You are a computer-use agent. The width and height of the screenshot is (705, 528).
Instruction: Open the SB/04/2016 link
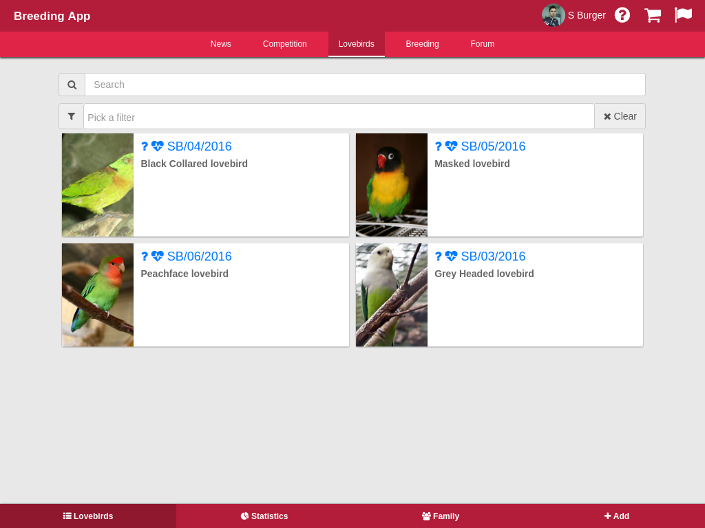(199, 146)
